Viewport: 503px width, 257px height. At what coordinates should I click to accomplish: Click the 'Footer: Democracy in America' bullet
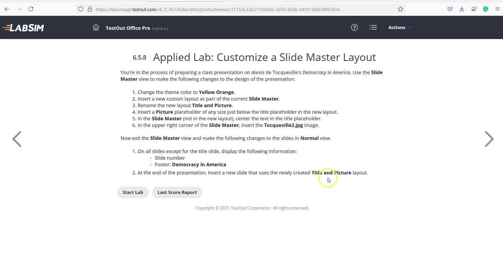tap(190, 165)
